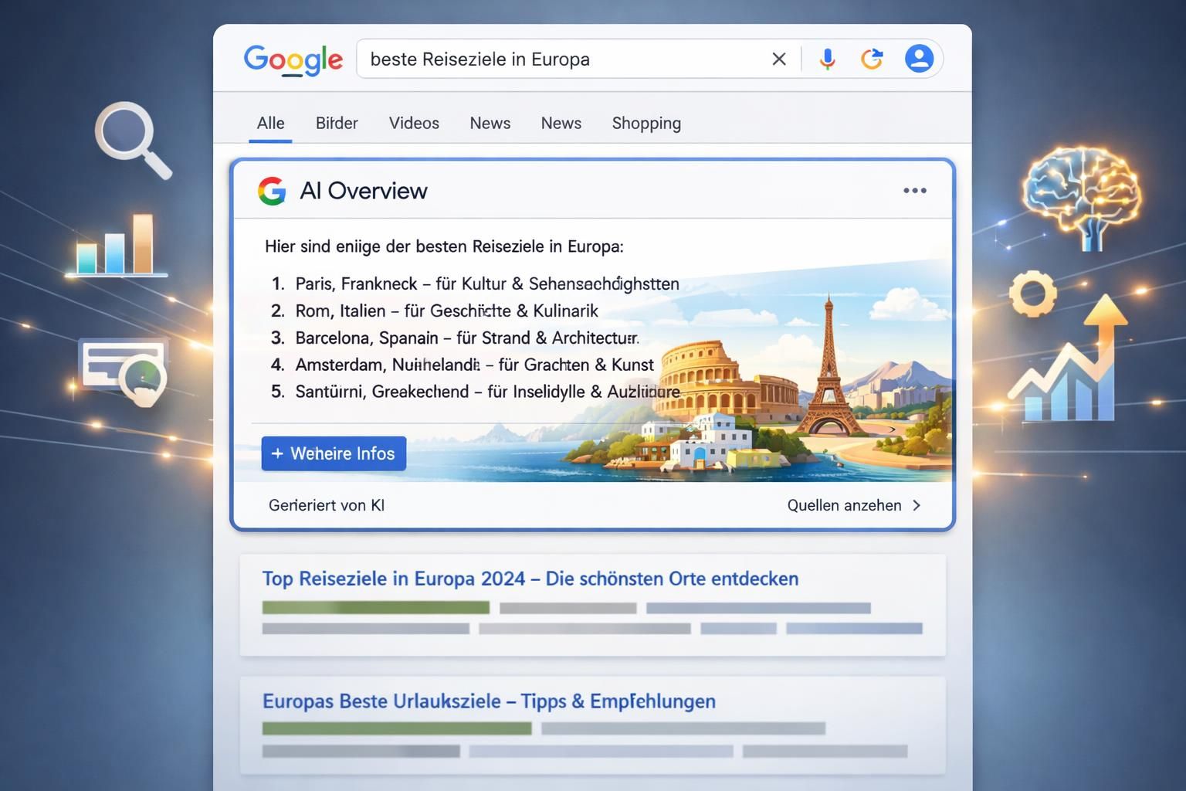The width and height of the screenshot is (1186, 791).
Task: Focus the search field 'beste Reiseziele in Europa'
Action: click(x=564, y=59)
